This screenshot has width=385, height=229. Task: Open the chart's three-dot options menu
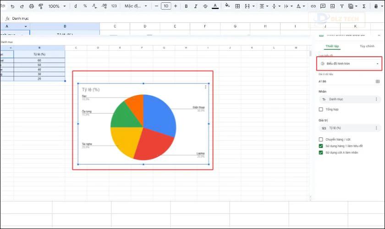(x=205, y=87)
